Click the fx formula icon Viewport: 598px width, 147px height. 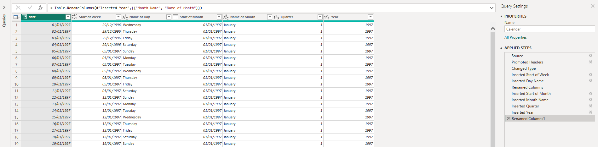pos(40,8)
